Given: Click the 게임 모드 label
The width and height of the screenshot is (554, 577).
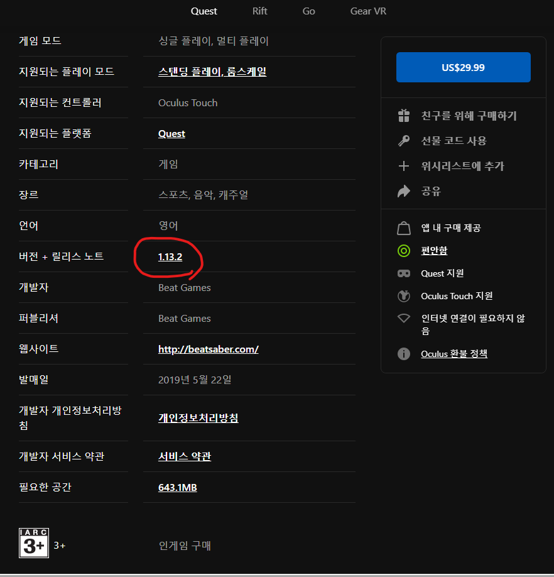Looking at the screenshot, I should click(40, 40).
